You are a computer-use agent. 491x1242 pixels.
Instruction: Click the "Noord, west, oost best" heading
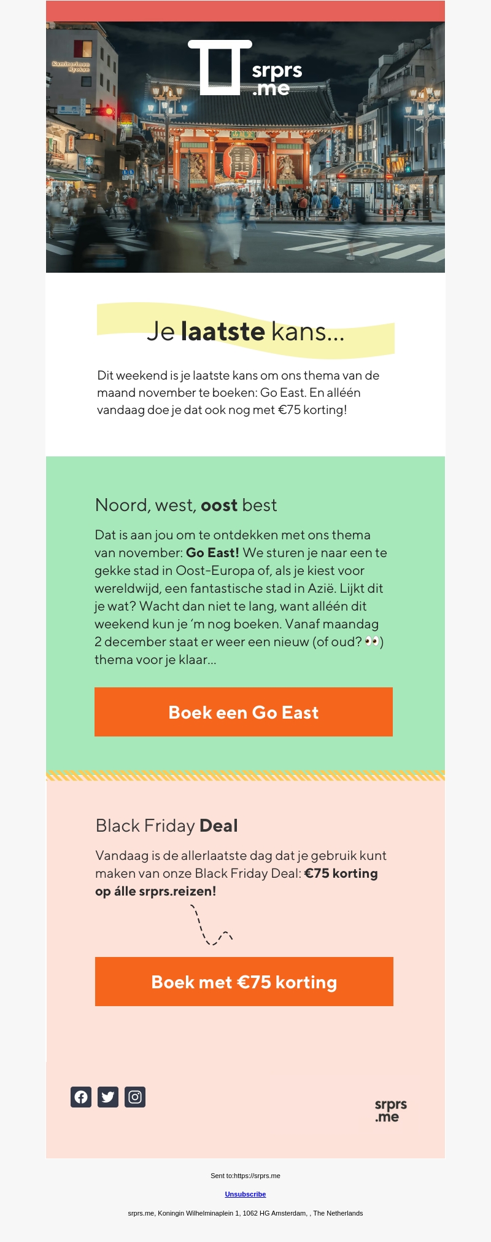pyautogui.click(x=186, y=505)
